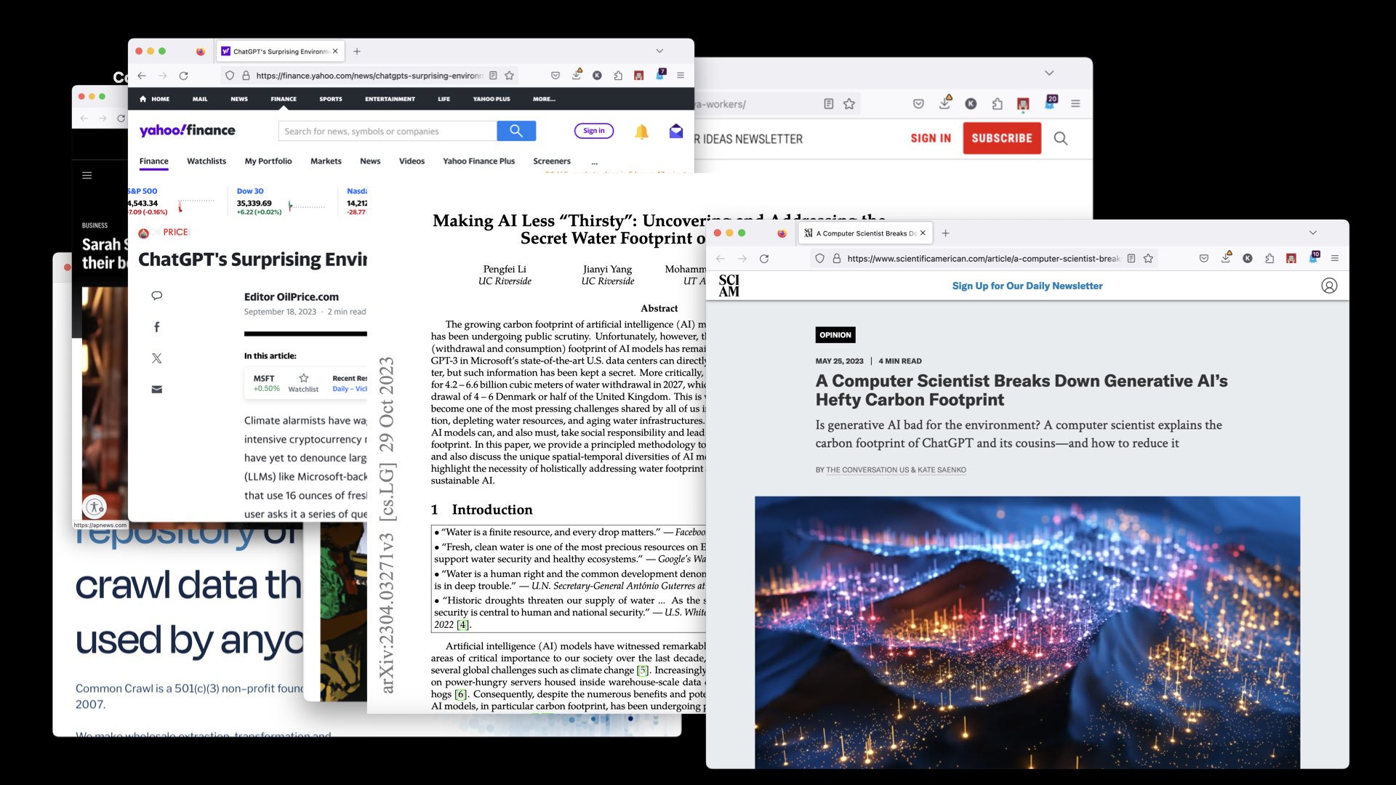Open the Firefox hamburger menu in Yahoo window
The image size is (1396, 785).
[681, 76]
